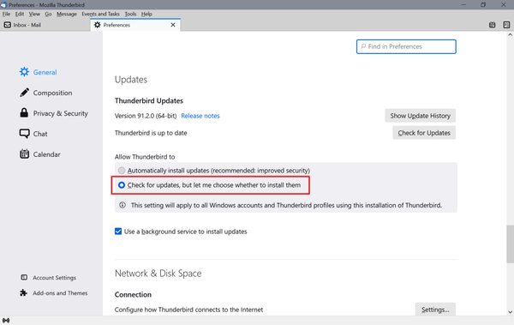Click the Calendar icon in the sidebar
514x325 pixels.
[x=24, y=154]
